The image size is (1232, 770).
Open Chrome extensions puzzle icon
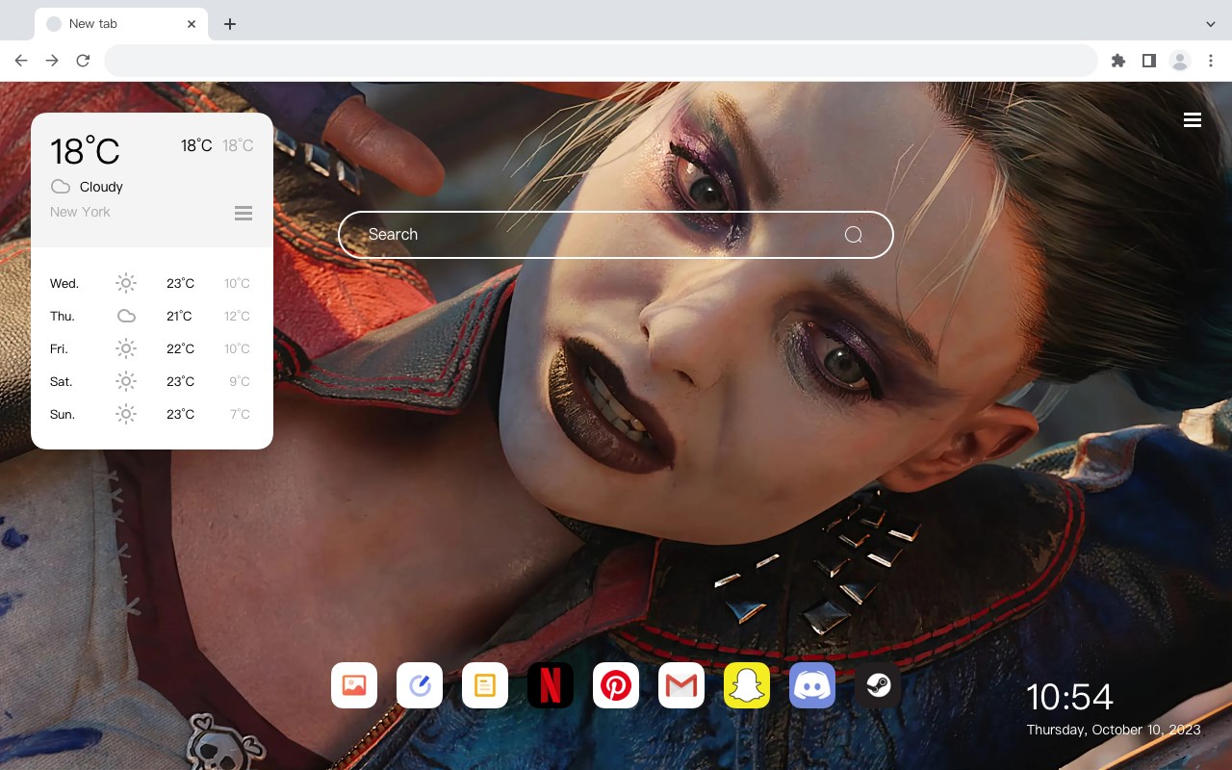1117,61
